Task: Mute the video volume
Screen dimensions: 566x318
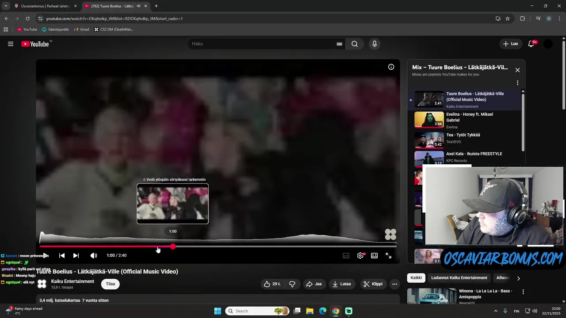Action: click(94, 255)
